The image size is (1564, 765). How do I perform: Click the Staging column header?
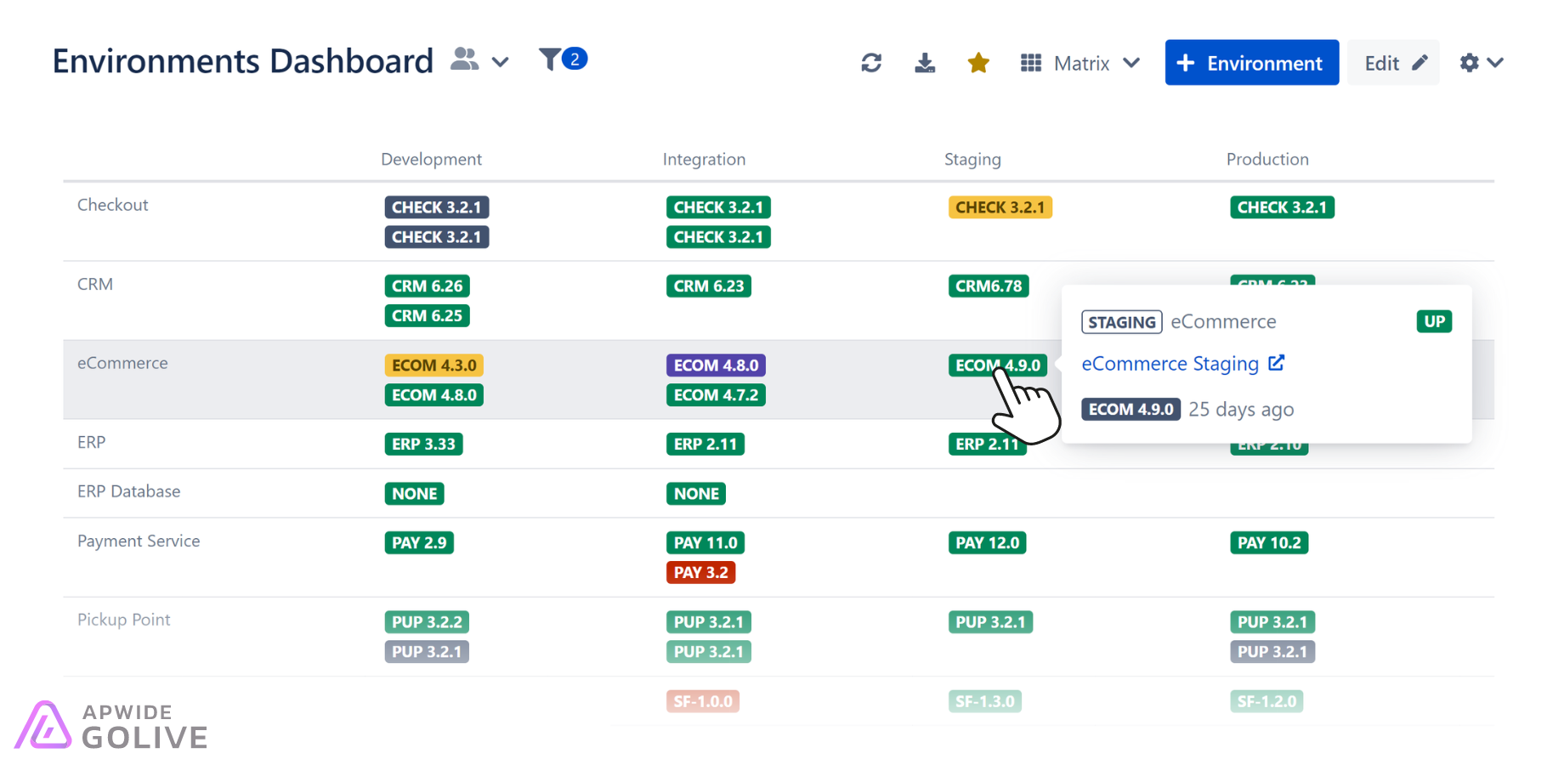pyautogui.click(x=972, y=159)
